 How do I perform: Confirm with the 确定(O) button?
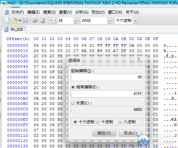click(104, 133)
